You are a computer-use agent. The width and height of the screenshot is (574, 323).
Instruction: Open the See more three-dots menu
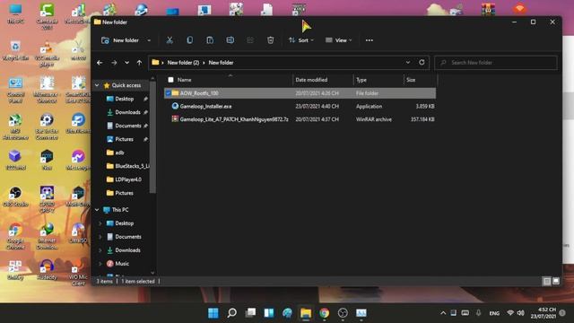369,40
